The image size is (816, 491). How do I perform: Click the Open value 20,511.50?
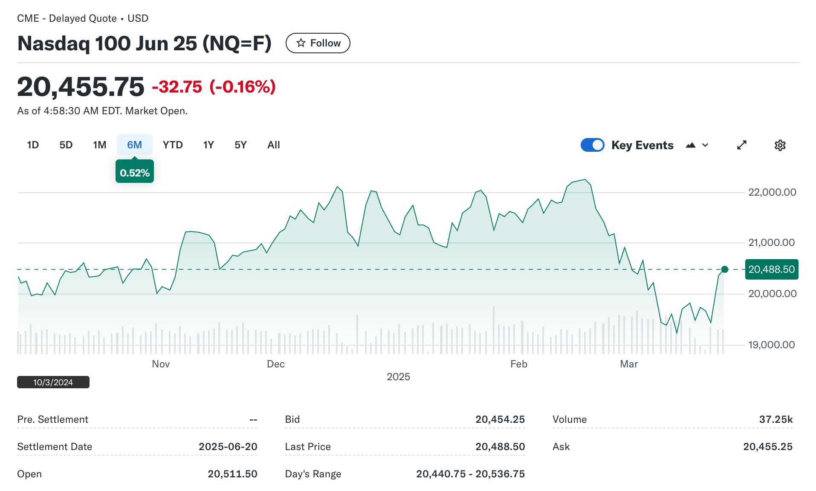[x=232, y=474]
